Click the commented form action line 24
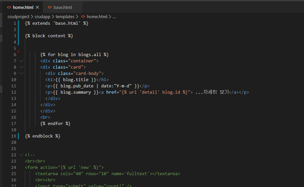This screenshot has height=187, width=304. (x=64, y=167)
